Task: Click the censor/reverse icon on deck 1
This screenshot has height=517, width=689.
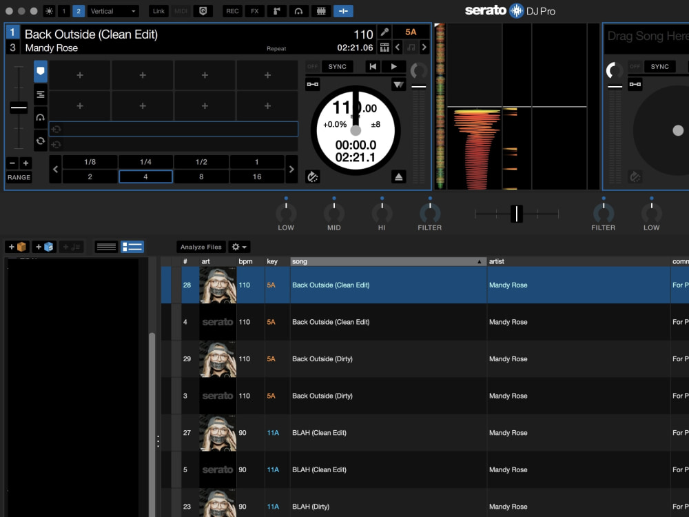Action: [x=398, y=84]
